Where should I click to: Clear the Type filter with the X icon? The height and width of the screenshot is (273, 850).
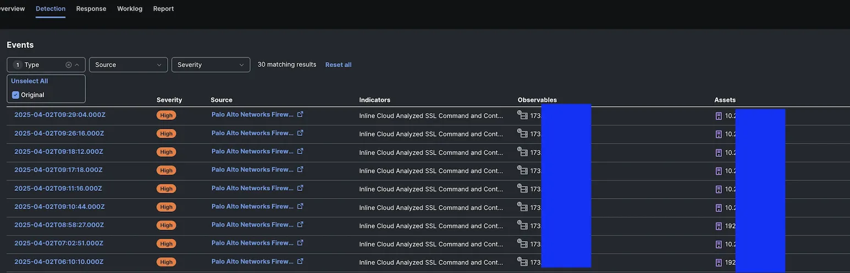click(x=69, y=65)
